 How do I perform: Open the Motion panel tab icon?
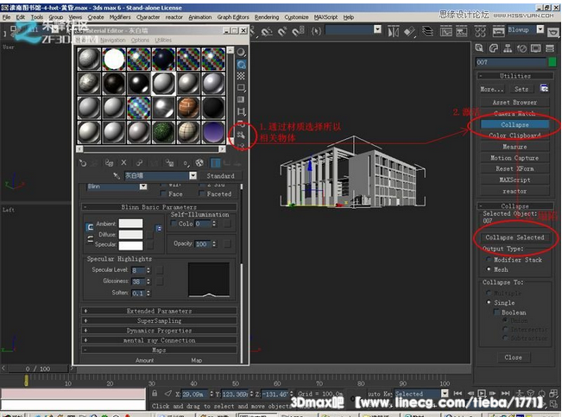[521, 48]
